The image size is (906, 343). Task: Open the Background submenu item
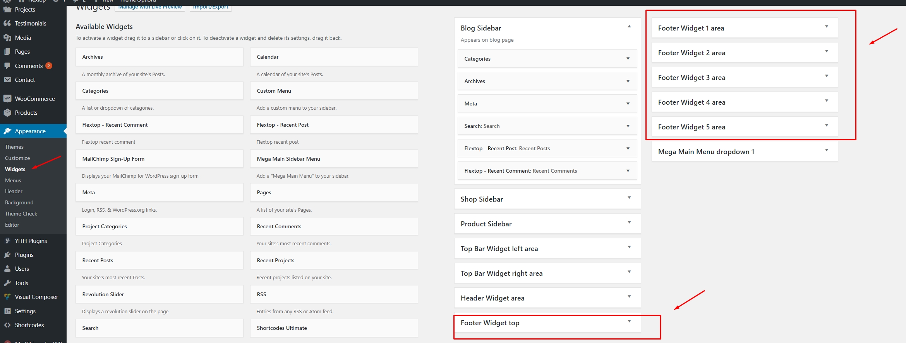click(19, 202)
